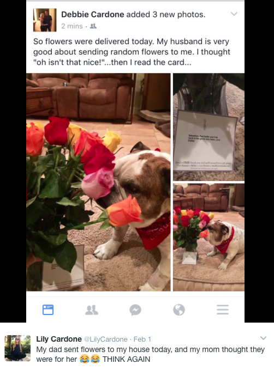The height and width of the screenshot is (370, 274).
Task: Open Debbie Cardone's name link
Action: click(93, 14)
